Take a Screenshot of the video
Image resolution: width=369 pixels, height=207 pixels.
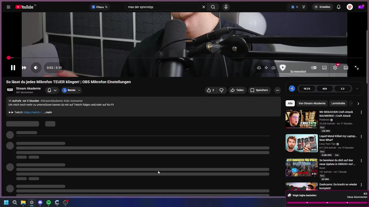coord(298,71)
